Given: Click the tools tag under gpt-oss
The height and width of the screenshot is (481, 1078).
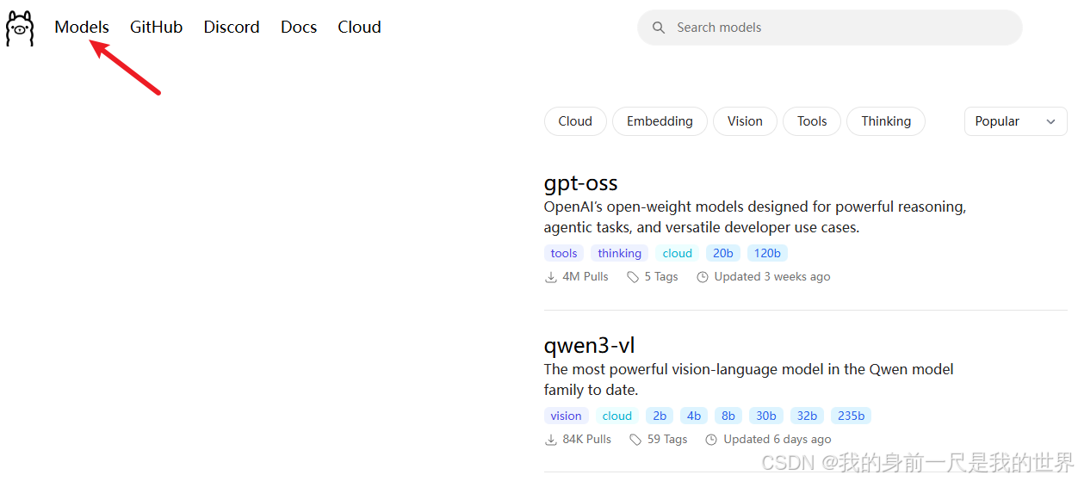Looking at the screenshot, I should tap(564, 253).
